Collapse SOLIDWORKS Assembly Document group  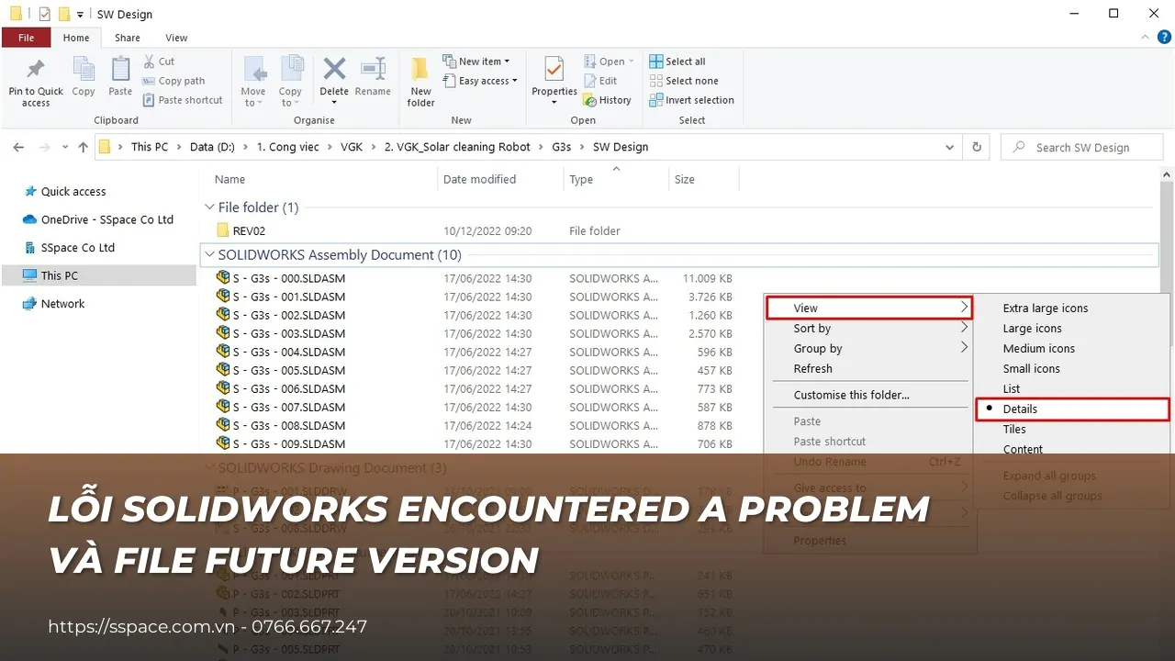click(209, 255)
